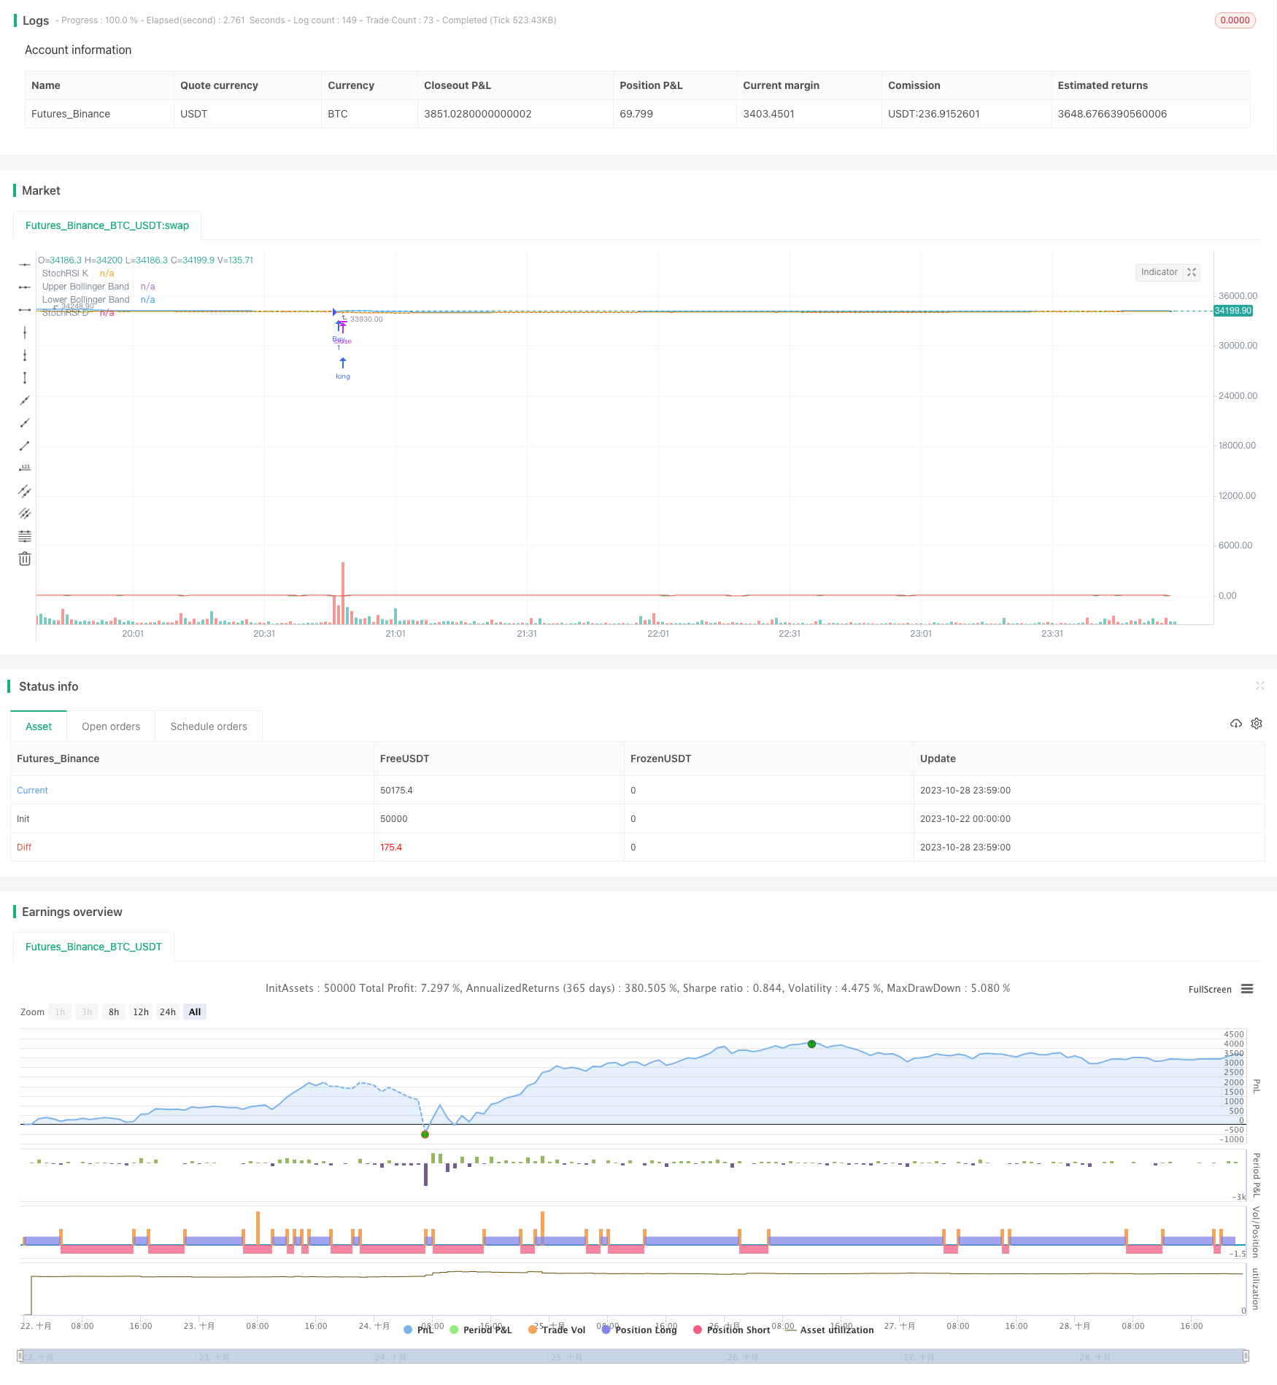
Task: Select the vertical segment drawing tool
Action: coord(25,378)
